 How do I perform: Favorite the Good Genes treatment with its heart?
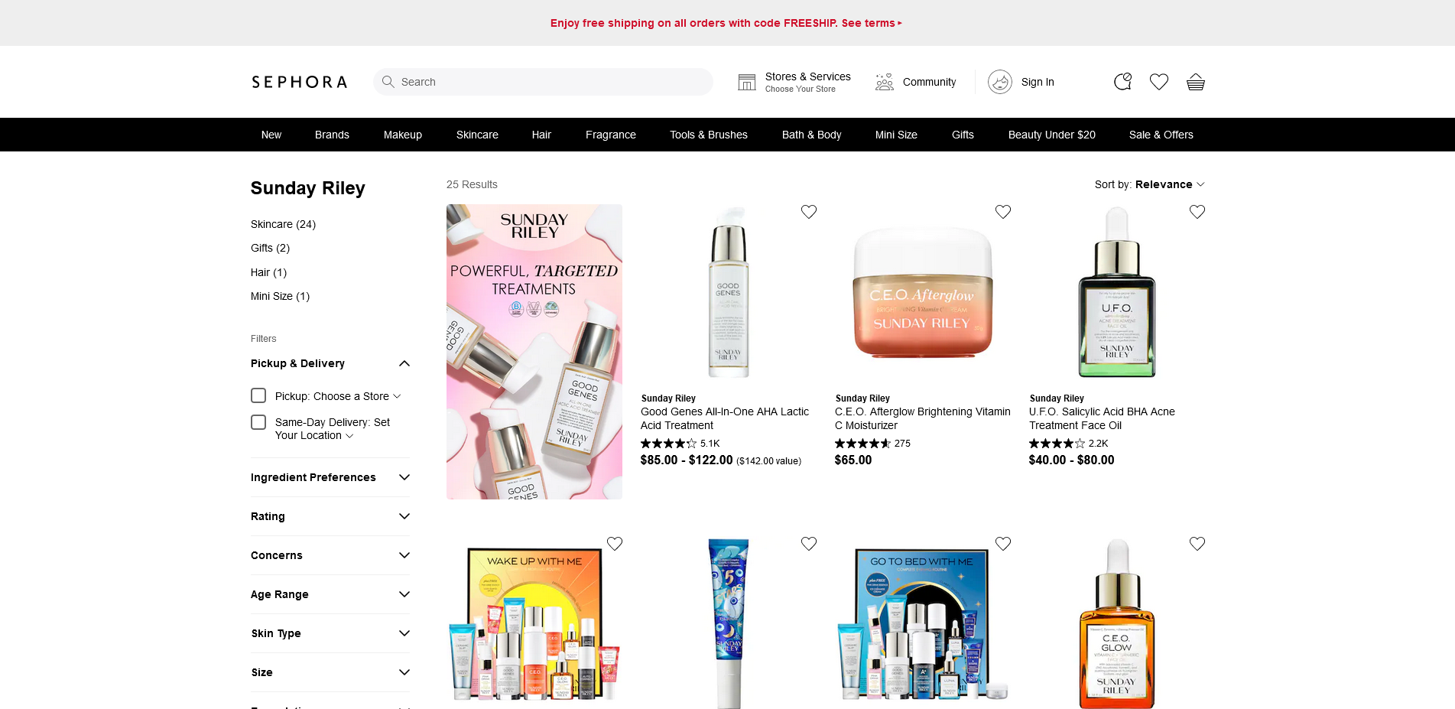pos(809,212)
